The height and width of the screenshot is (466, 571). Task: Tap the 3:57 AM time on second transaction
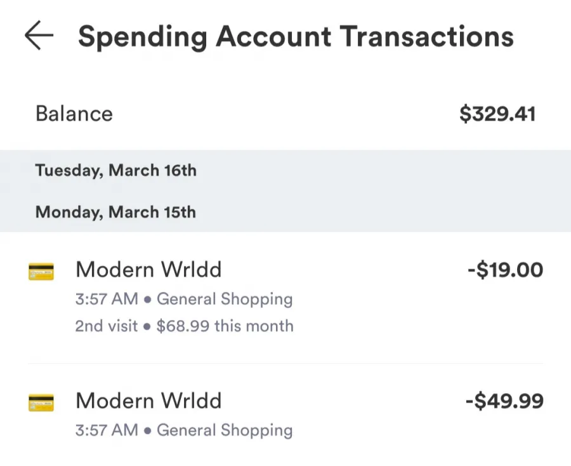[x=107, y=430]
